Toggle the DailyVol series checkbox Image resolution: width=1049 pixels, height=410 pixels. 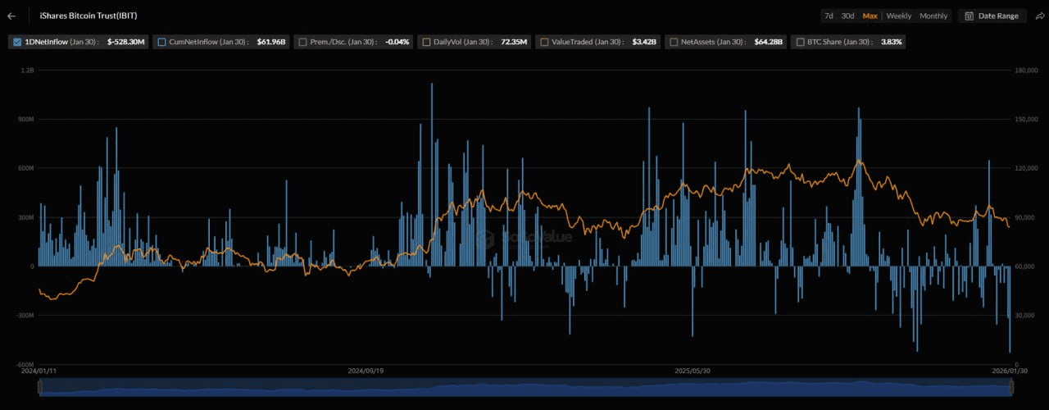click(425, 42)
